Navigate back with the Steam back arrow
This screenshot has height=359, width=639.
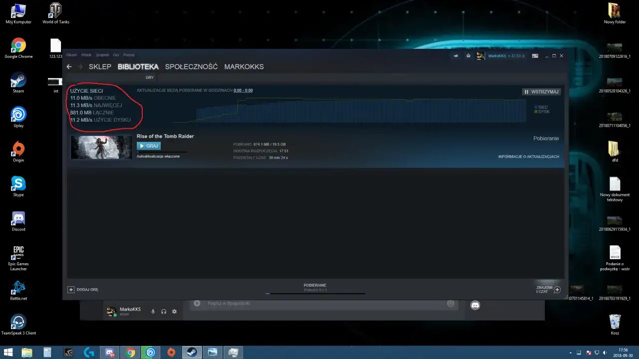(69, 66)
